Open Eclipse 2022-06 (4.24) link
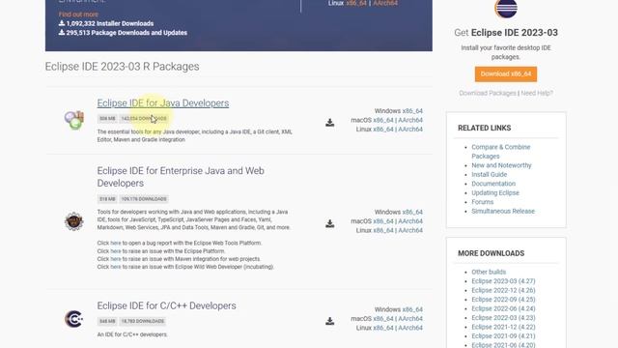618x348 pixels. 503,308
